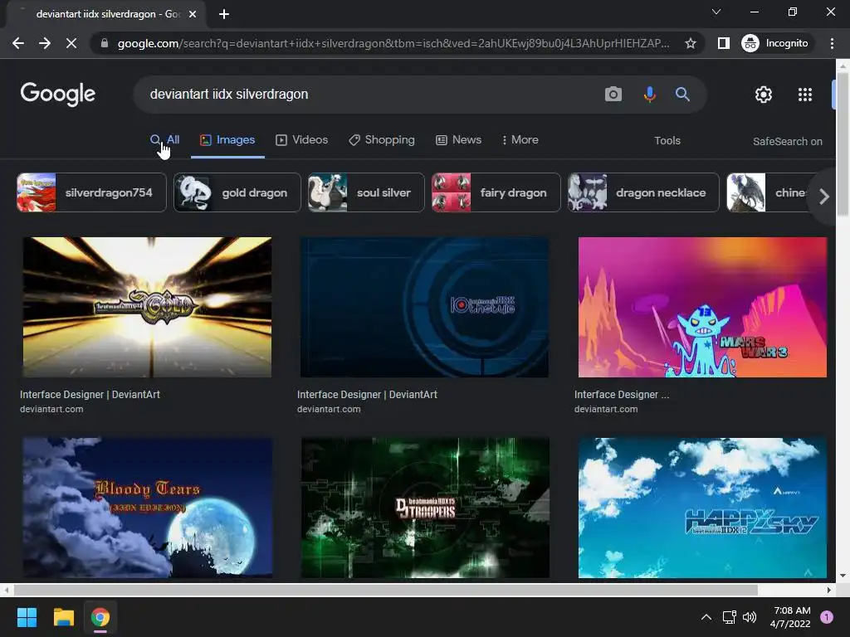
Task: Click the Google logo
Action: coord(58,95)
